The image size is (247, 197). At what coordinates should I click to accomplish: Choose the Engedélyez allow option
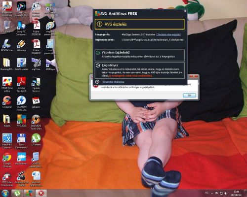point(139,70)
